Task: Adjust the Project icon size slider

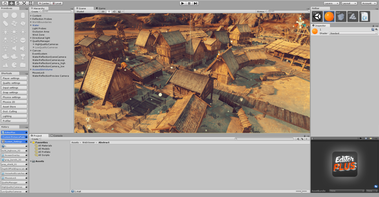Action: 301,191
